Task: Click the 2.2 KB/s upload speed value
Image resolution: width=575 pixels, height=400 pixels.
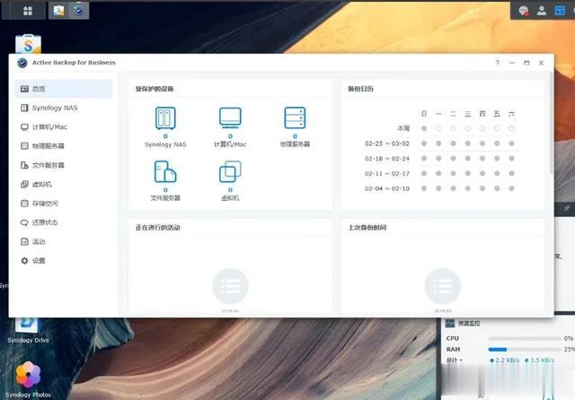Action: tap(508, 361)
